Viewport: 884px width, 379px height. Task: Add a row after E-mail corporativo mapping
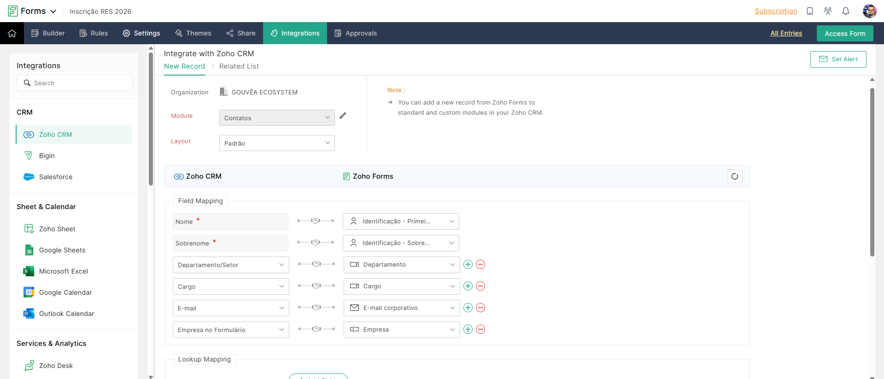pyautogui.click(x=468, y=308)
